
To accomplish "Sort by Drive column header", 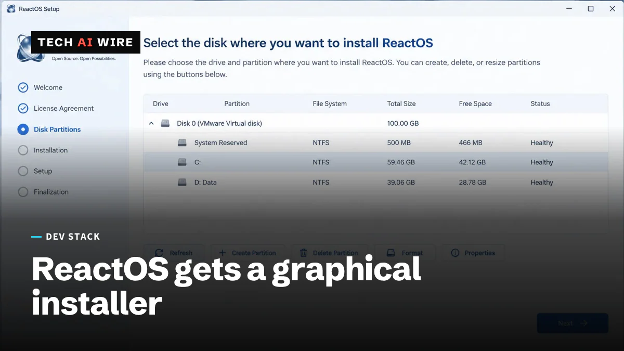I will point(161,103).
